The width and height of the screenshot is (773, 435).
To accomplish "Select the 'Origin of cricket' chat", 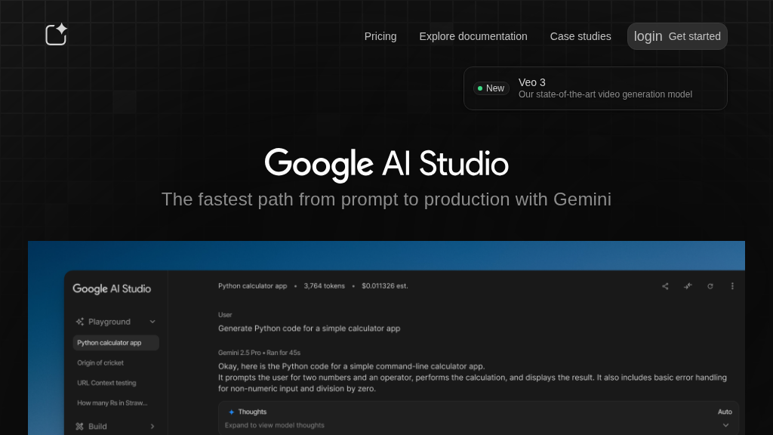I will point(100,362).
